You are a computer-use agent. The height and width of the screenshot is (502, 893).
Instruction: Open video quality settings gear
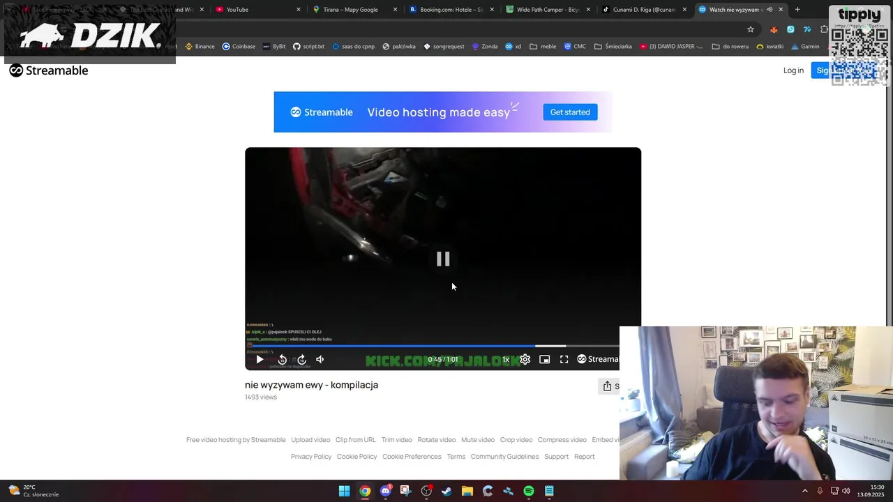pyautogui.click(x=525, y=360)
